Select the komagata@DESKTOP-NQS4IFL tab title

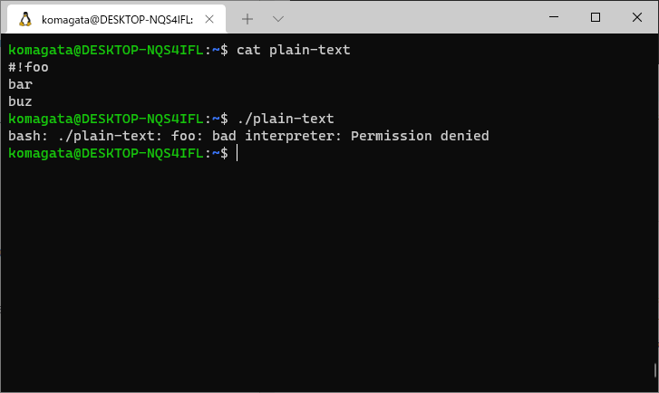pyautogui.click(x=117, y=20)
